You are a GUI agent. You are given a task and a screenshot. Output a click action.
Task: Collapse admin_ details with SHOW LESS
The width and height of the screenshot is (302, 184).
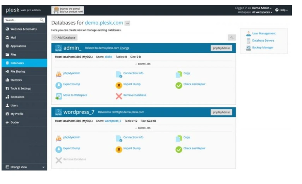(x=143, y=64)
